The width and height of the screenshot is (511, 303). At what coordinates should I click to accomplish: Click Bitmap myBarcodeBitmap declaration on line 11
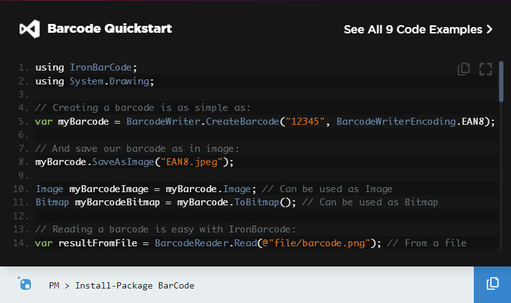[97, 202]
